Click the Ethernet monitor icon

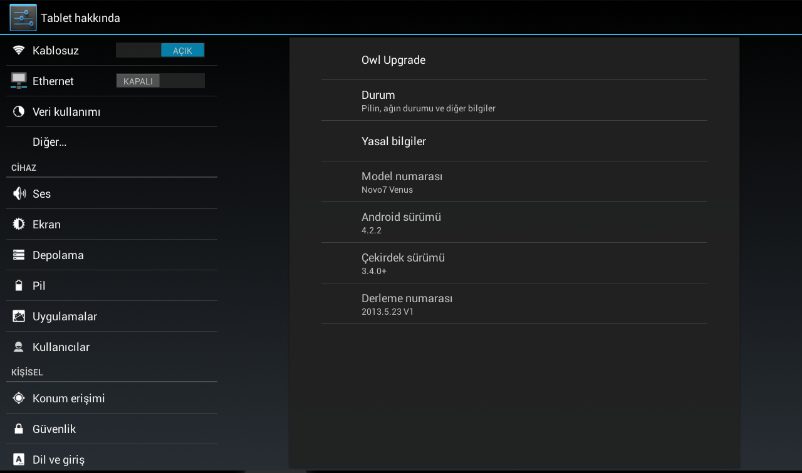[19, 81]
